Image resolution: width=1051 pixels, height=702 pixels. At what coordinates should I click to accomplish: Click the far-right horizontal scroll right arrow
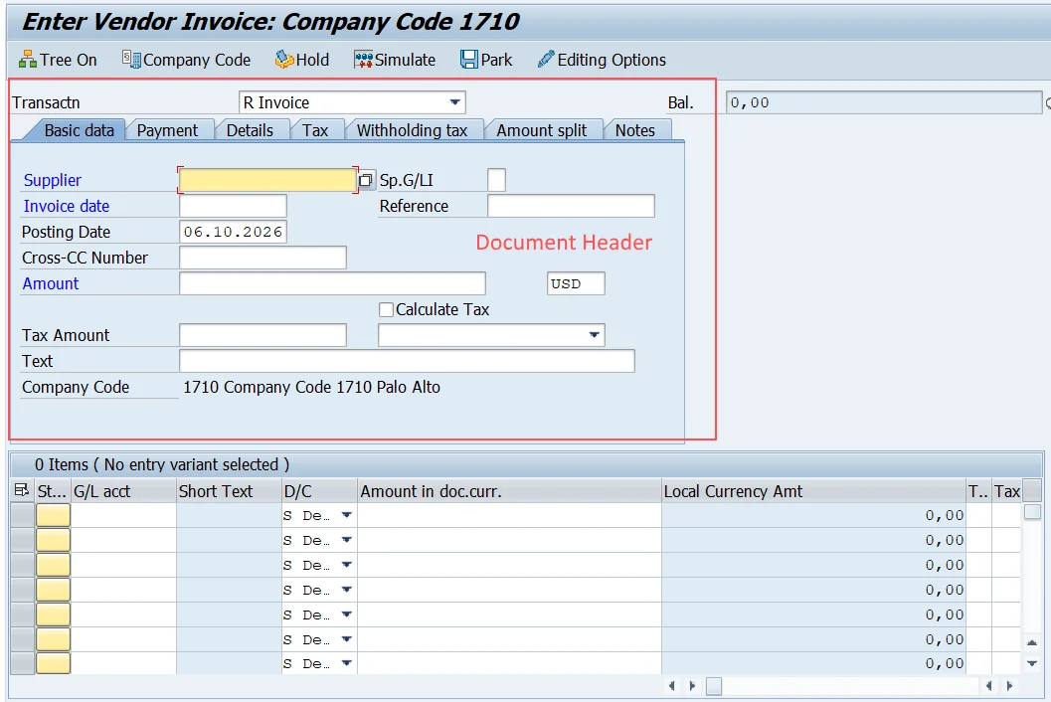click(1009, 686)
